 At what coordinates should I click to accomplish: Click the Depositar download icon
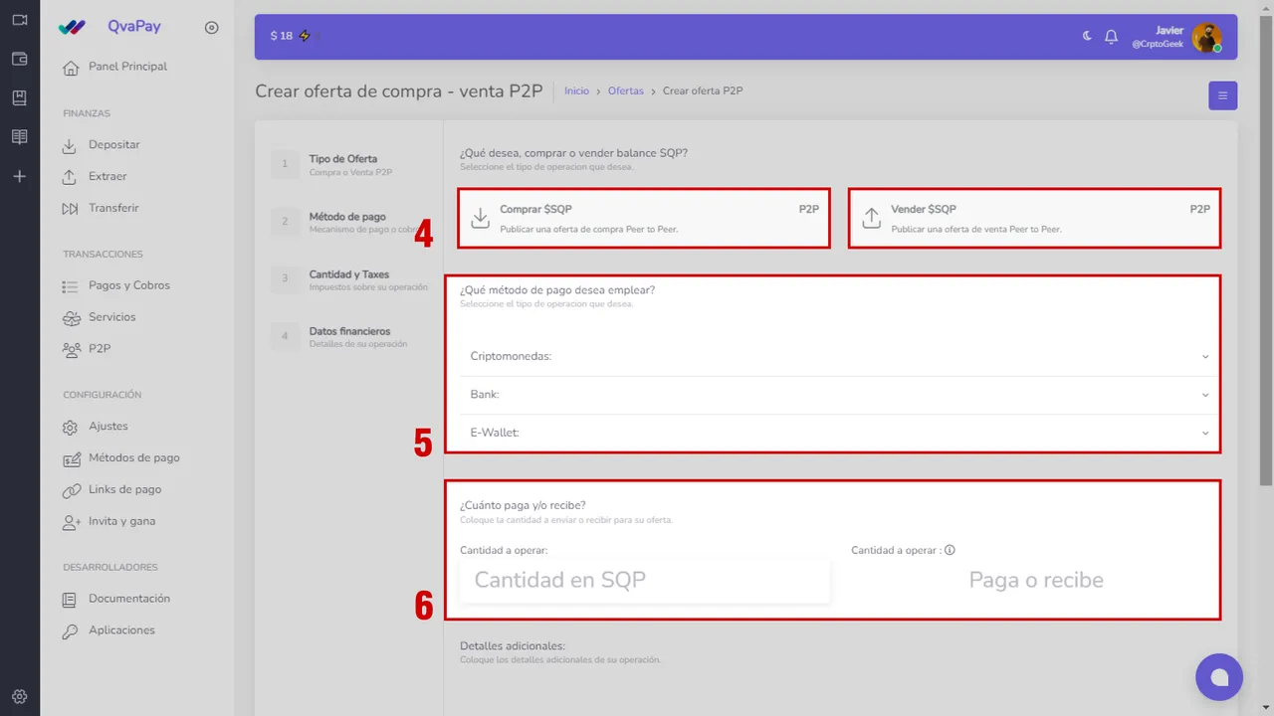(x=70, y=145)
